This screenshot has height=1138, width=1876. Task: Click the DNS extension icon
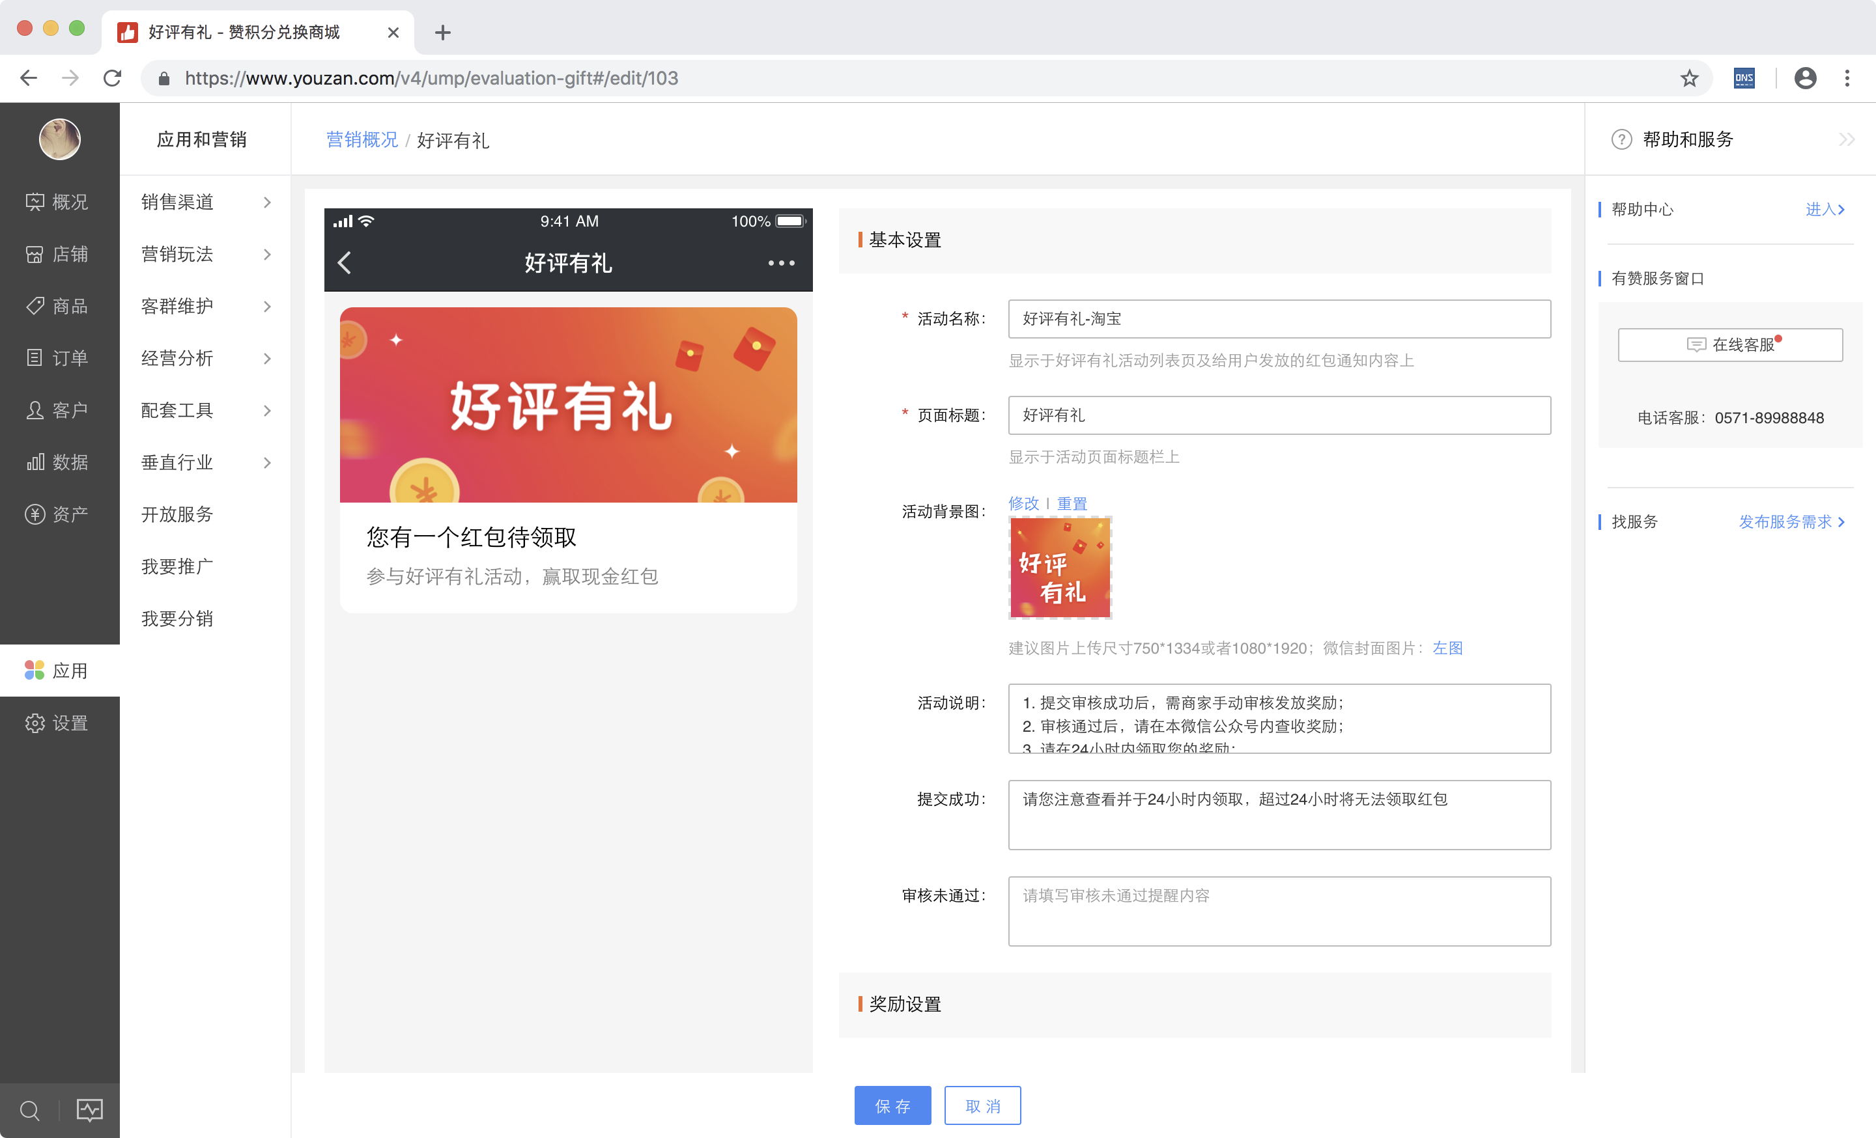tap(1744, 78)
